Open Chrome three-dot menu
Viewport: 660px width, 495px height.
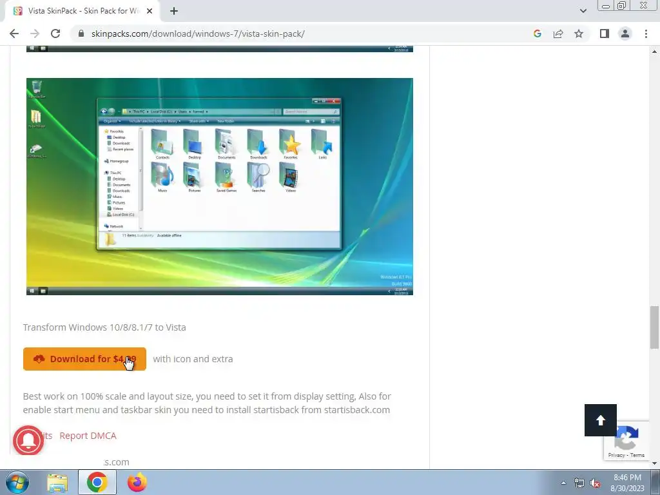646,34
